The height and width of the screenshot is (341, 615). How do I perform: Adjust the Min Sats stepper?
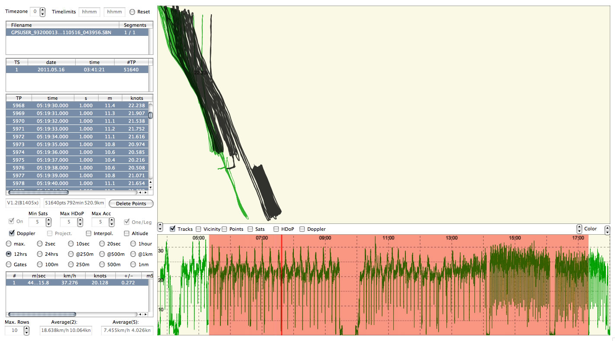(x=48, y=222)
